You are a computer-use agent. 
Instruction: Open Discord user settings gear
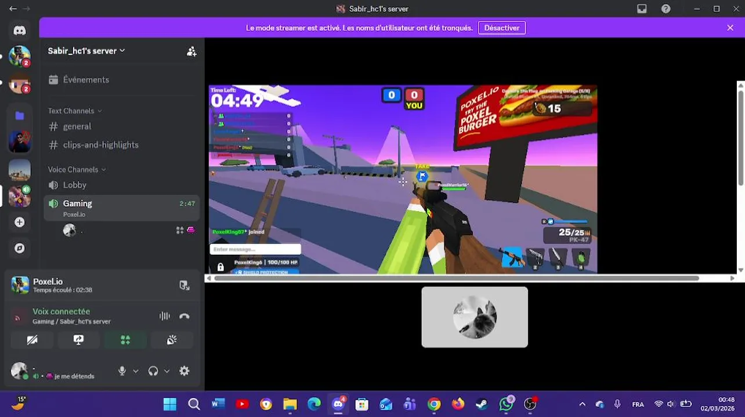185,371
